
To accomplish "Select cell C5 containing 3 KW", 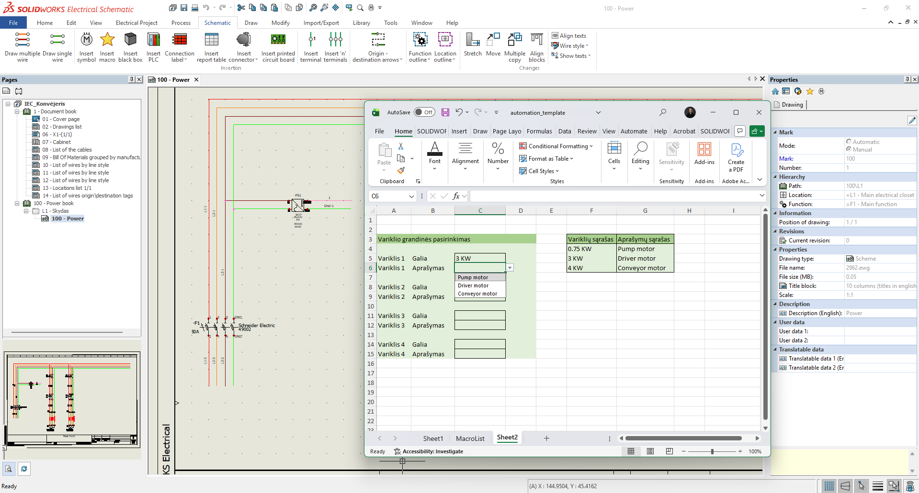I will [x=480, y=258].
